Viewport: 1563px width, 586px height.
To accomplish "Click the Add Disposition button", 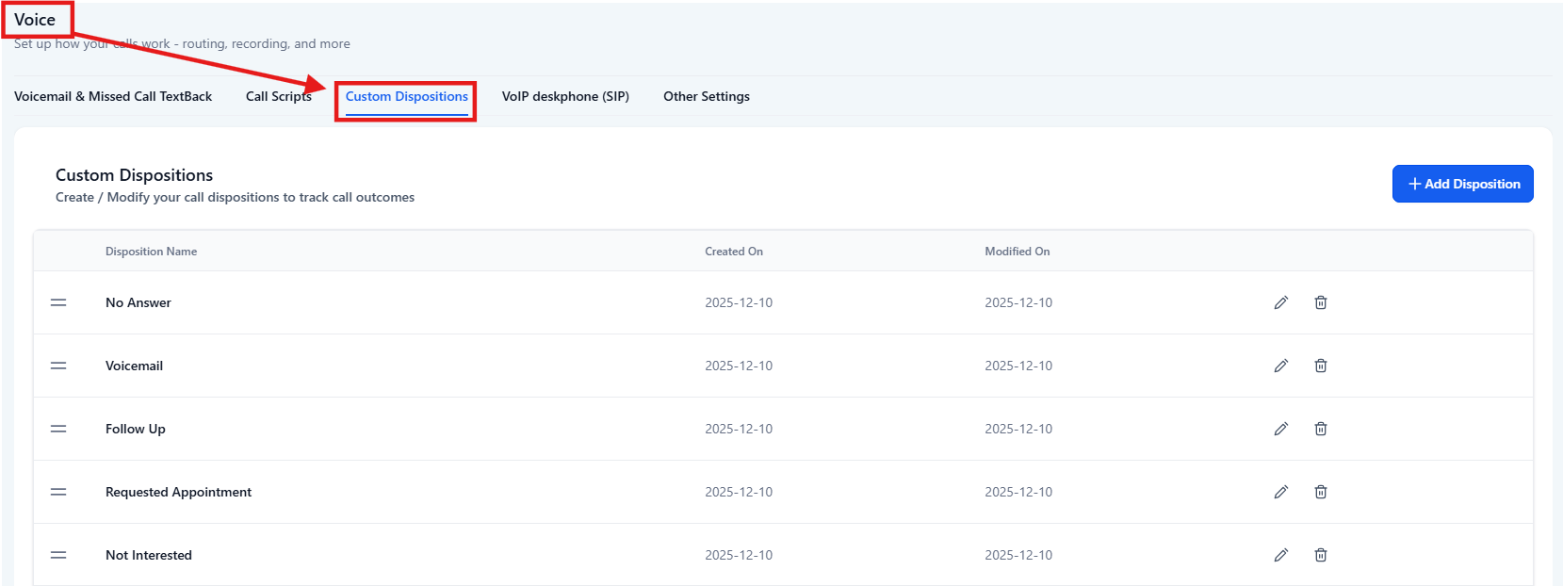I will coord(1462,184).
